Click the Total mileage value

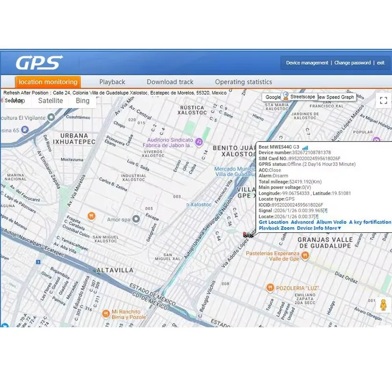[305, 182]
